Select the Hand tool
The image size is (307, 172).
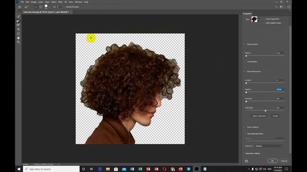tap(18, 38)
